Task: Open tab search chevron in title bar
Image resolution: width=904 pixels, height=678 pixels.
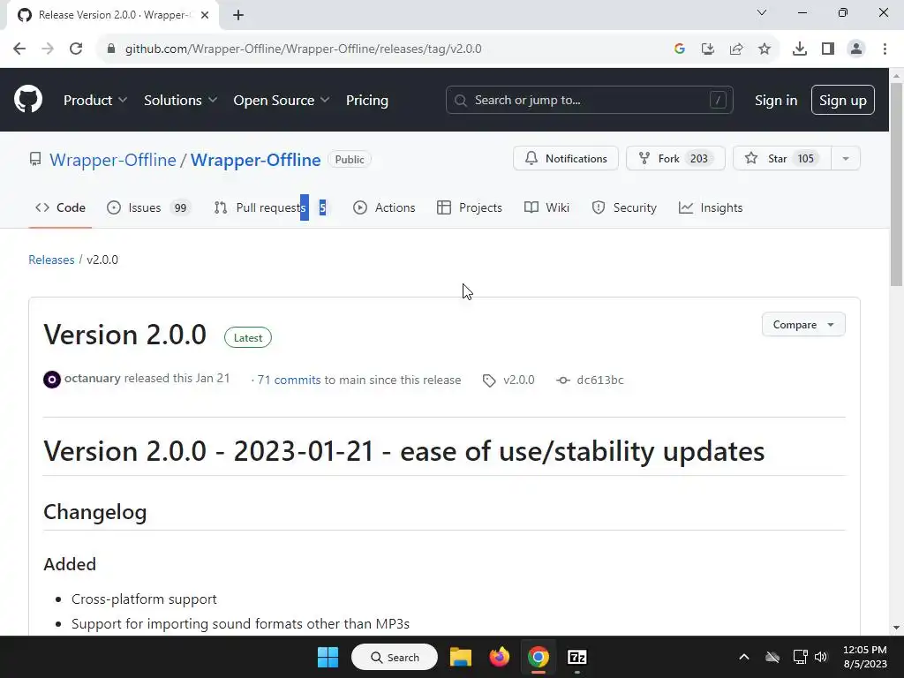Action: tap(762, 12)
